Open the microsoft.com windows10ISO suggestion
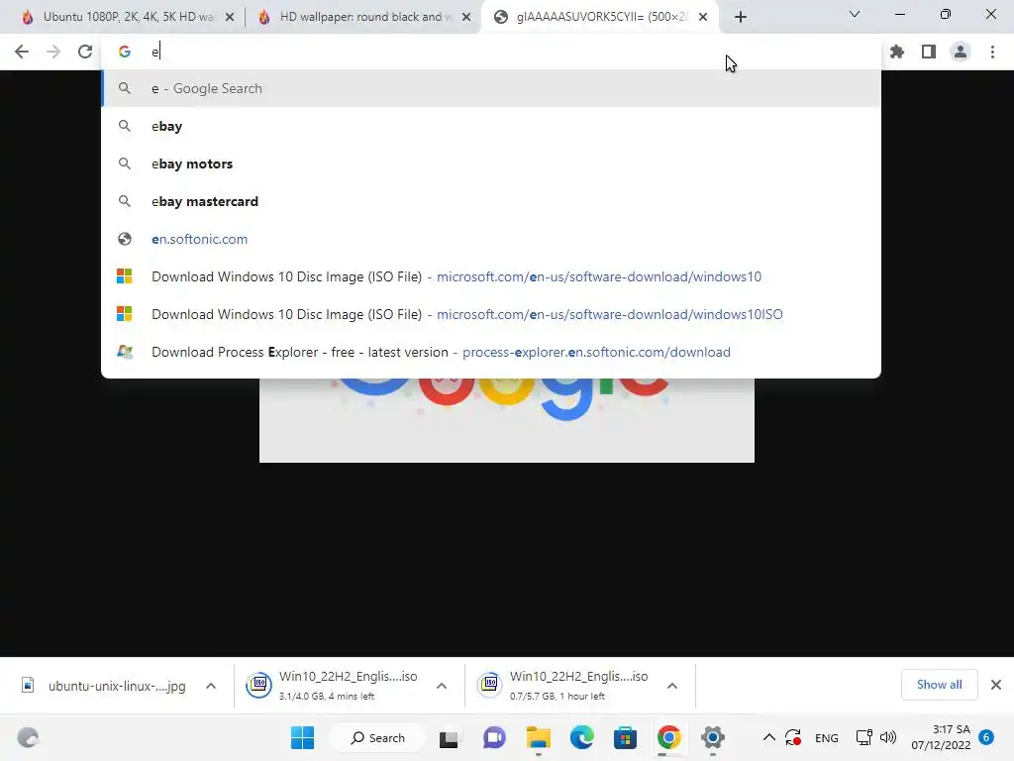This screenshot has height=761, width=1014. (491, 314)
